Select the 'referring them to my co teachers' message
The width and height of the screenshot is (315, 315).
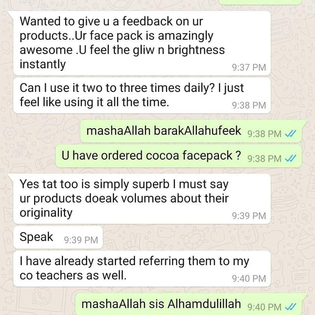tap(142, 269)
